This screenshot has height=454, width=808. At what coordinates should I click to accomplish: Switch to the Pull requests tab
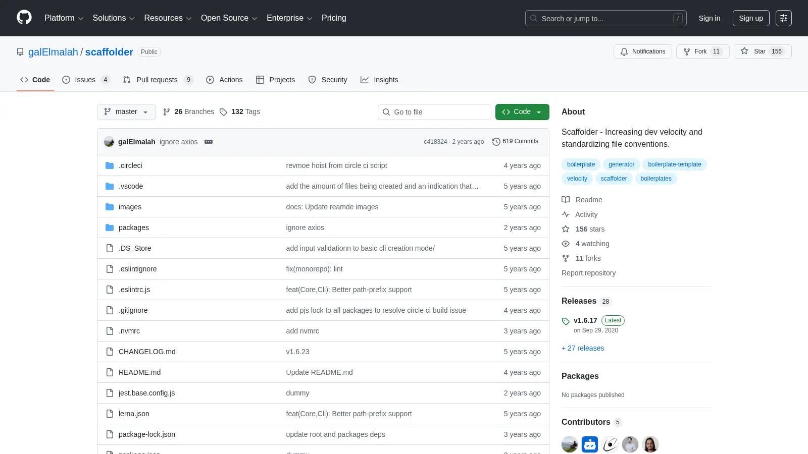[x=158, y=80]
